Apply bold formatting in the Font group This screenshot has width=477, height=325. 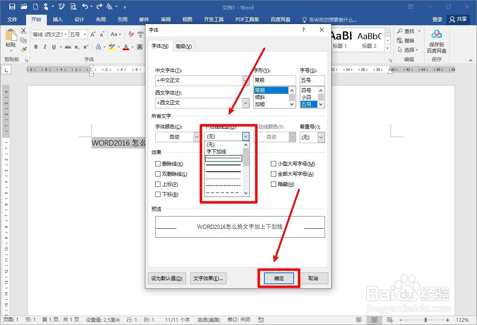[36, 47]
